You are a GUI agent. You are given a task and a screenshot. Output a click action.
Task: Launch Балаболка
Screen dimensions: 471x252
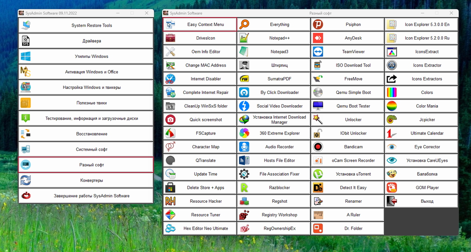point(421,174)
